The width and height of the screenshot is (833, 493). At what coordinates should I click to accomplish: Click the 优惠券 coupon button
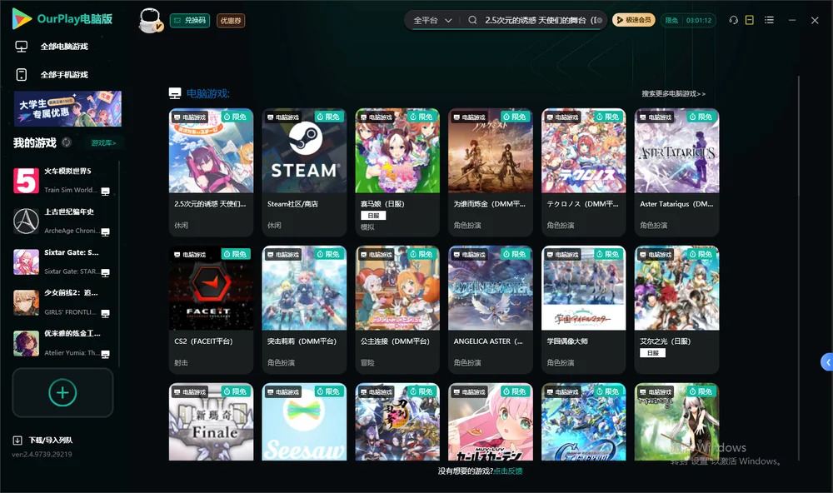(x=231, y=20)
